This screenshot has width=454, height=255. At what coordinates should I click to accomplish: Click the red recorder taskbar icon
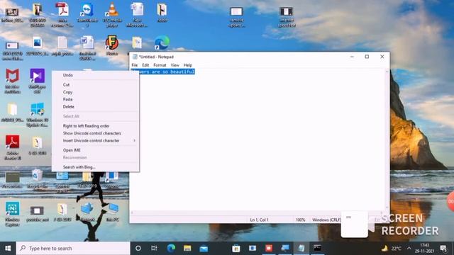(269, 248)
